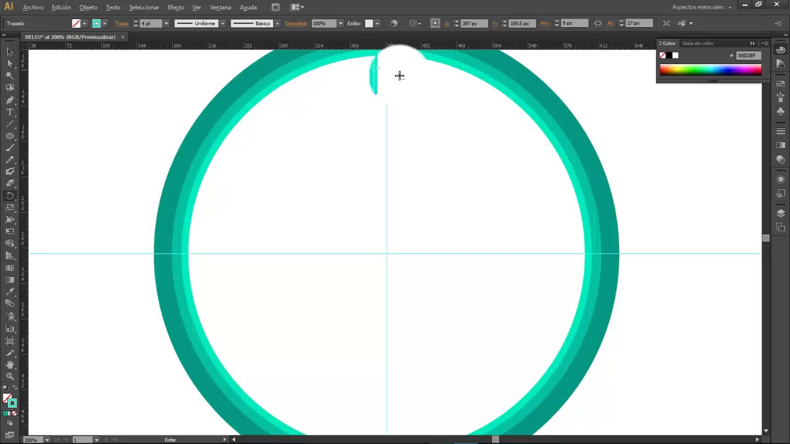The height and width of the screenshot is (444, 790).
Task: Open the control bar options menu
Action: pos(778,23)
